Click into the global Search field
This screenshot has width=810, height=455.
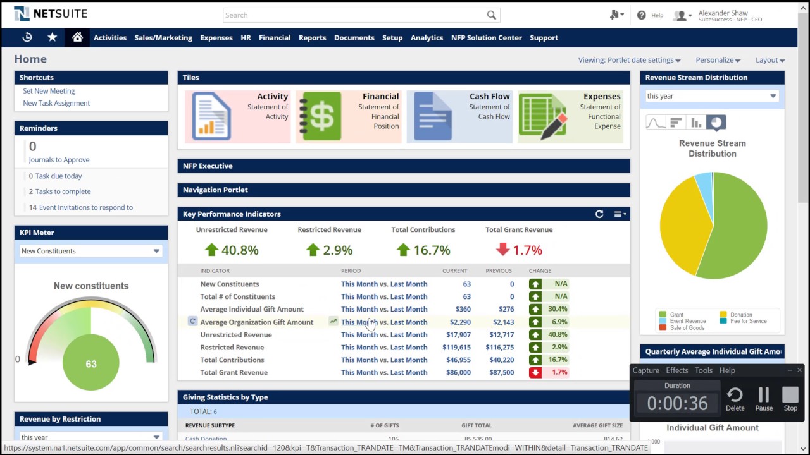pyautogui.click(x=354, y=15)
